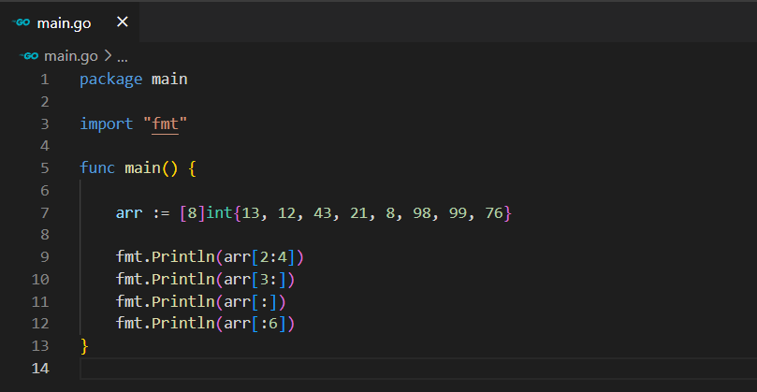Place cursor on the package keyword
This screenshot has width=757, height=392.
tap(110, 80)
